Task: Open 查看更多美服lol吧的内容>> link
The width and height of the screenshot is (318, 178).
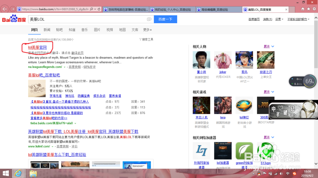Action: pyautogui.click(x=49, y=118)
